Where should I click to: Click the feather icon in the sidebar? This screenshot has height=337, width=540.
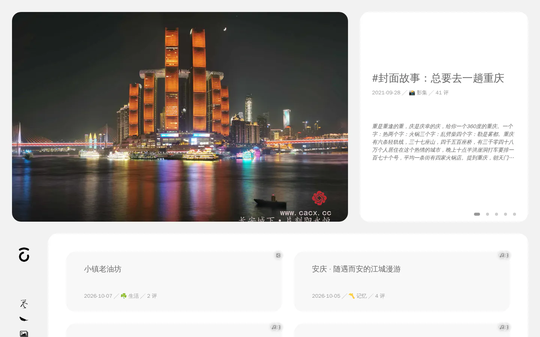coord(24,319)
